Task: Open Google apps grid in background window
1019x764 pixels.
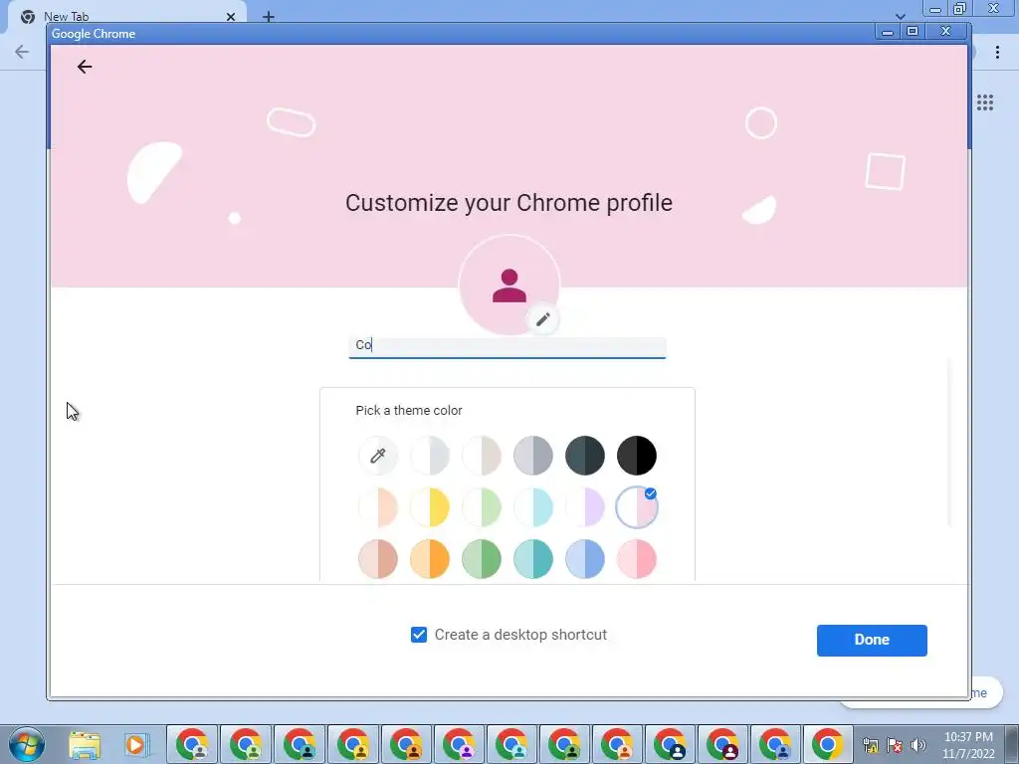Action: (984, 102)
